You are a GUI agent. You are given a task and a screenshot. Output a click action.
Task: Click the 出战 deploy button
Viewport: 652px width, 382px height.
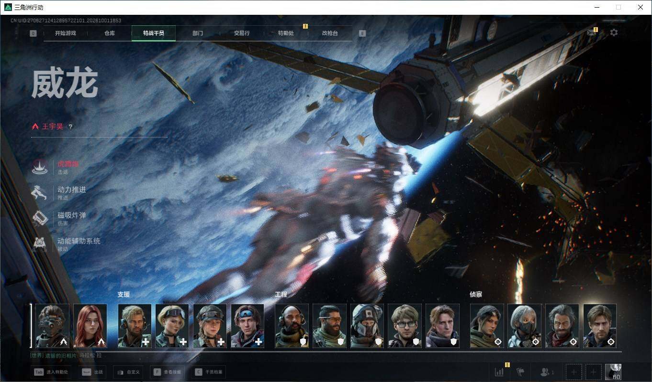click(x=93, y=372)
